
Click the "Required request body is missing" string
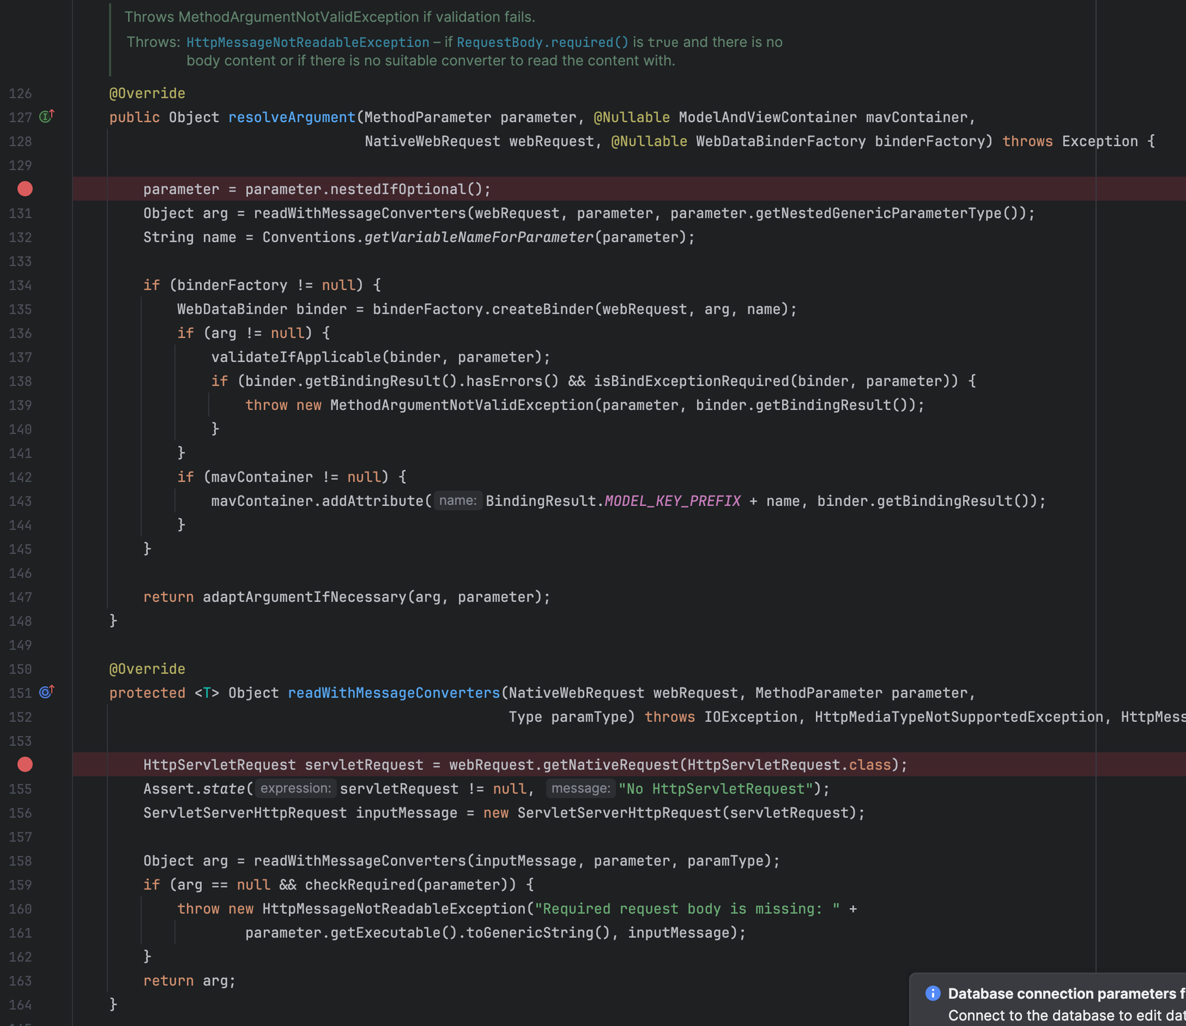pos(687,909)
